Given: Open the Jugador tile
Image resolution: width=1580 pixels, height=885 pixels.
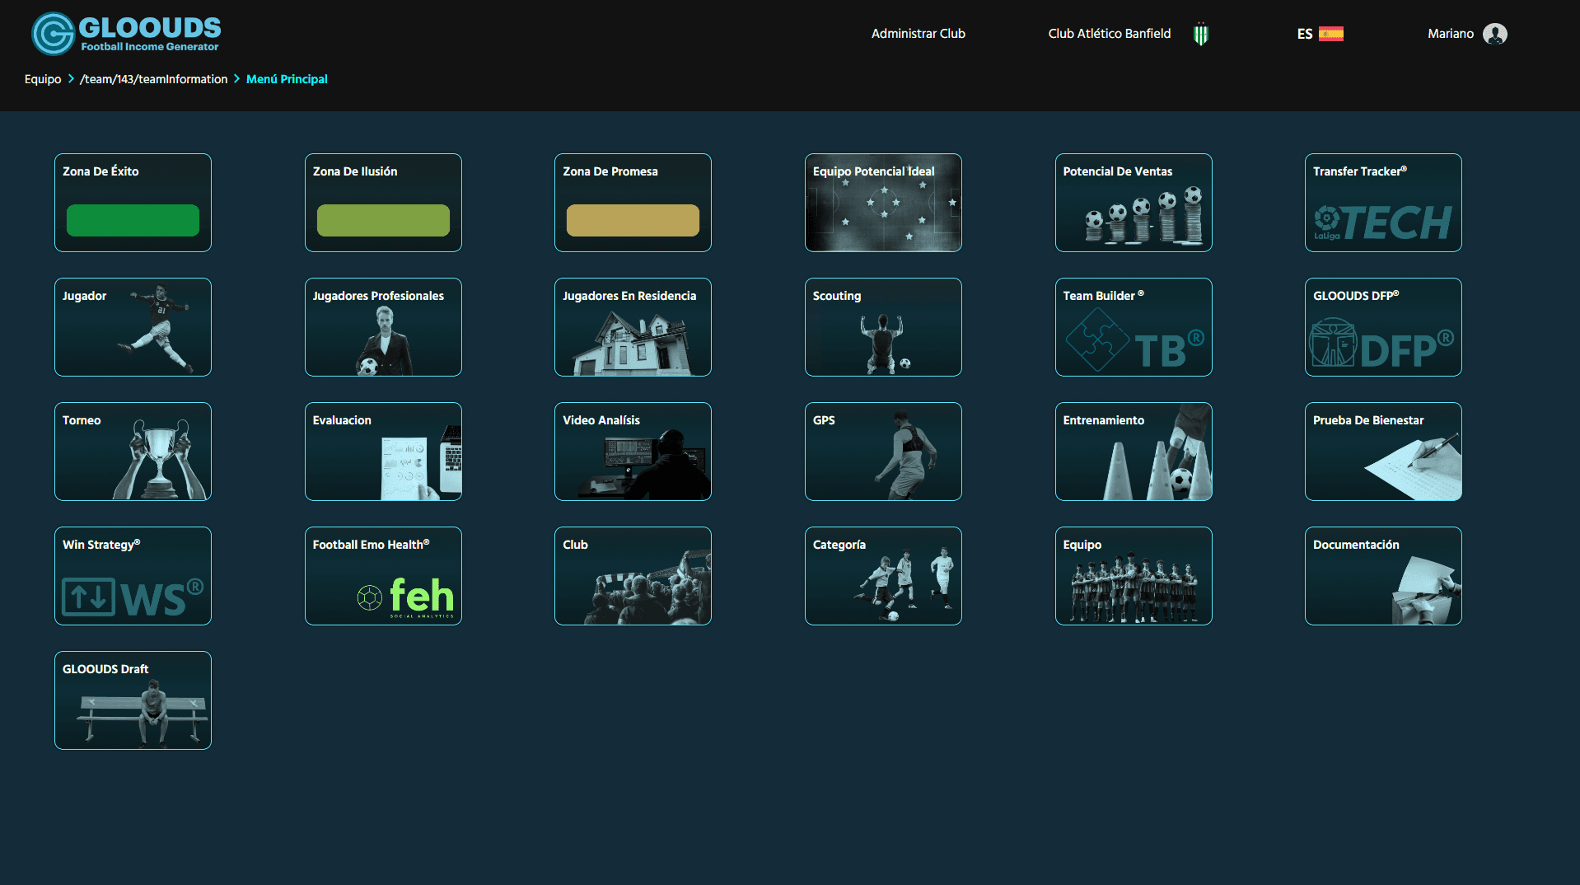Looking at the screenshot, I should click(x=133, y=327).
